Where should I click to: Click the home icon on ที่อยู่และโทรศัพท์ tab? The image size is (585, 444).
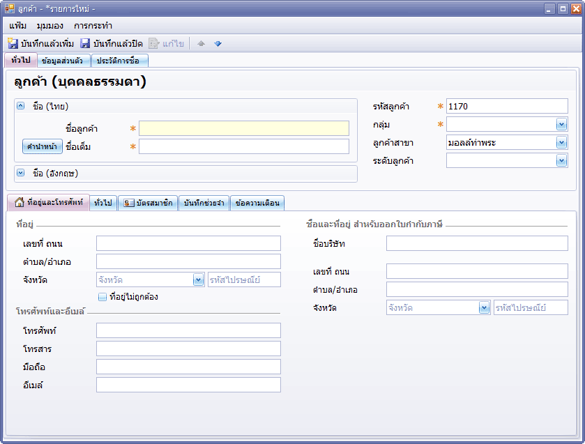tap(20, 202)
